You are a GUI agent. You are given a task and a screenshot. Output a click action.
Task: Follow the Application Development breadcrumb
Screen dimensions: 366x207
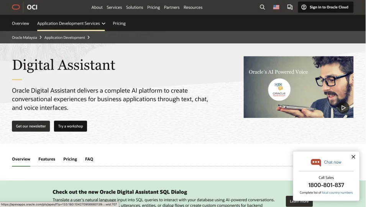(x=65, y=37)
